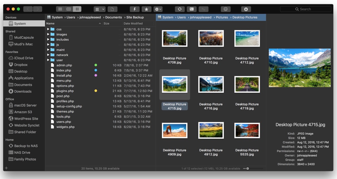The height and width of the screenshot is (179, 337).
Task: Click the sync arrows toolbar icon
Action: coord(179,9)
